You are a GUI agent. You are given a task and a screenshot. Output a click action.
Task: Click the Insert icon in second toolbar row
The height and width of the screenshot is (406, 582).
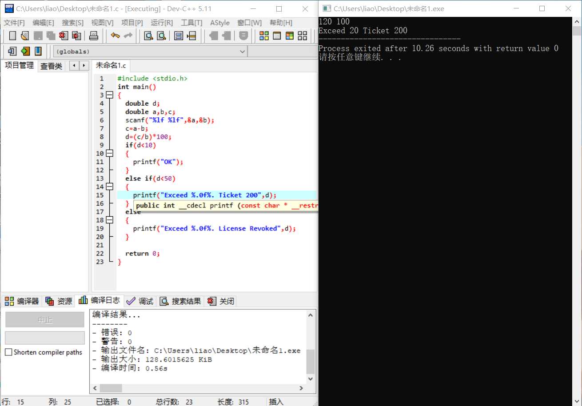pyautogui.click(x=12, y=51)
